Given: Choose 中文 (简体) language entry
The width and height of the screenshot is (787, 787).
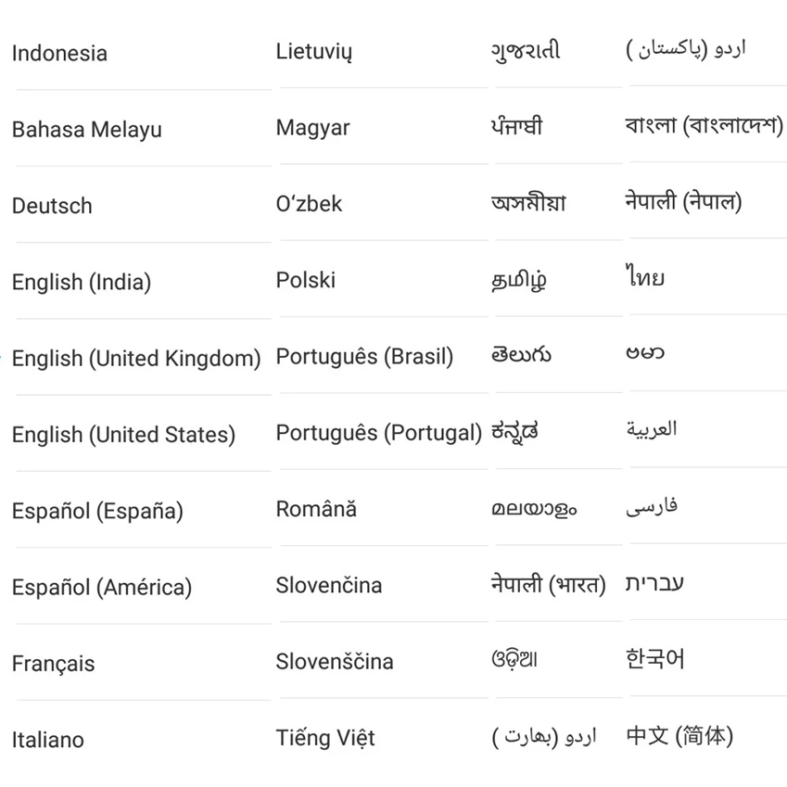Looking at the screenshot, I should [679, 736].
